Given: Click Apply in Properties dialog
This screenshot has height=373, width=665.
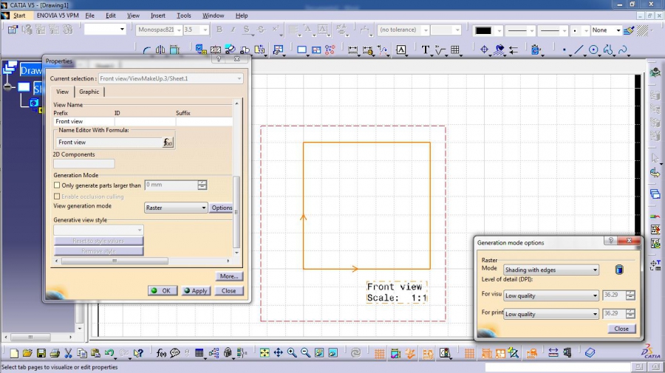Looking at the screenshot, I should [x=196, y=291].
